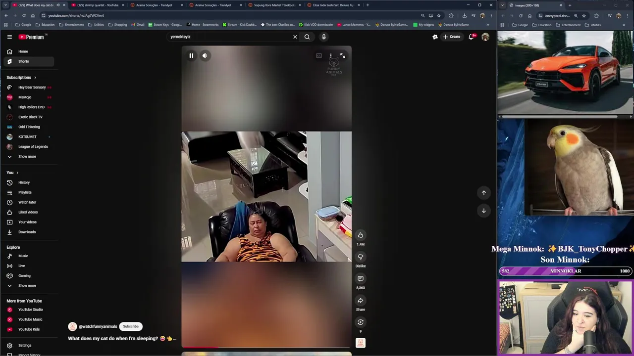This screenshot has height=356, width=634.
Task: Open the YouTube notifications bell
Action: coord(472,37)
